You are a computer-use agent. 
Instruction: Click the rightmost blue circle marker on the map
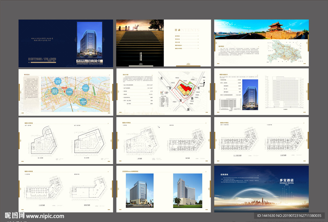tap(86, 88)
